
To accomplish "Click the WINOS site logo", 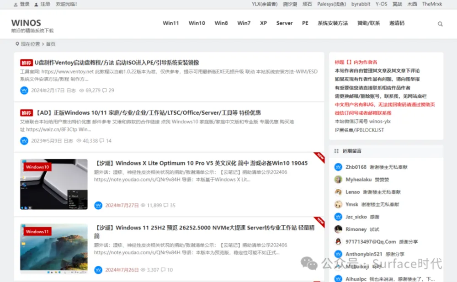I will [26, 23].
